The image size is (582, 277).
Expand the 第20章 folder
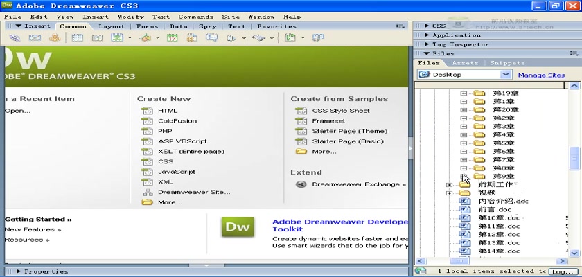pos(464,110)
